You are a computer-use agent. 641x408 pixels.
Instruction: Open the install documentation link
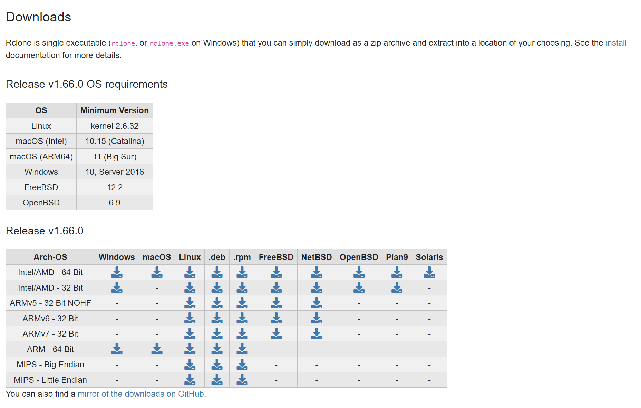pos(615,43)
